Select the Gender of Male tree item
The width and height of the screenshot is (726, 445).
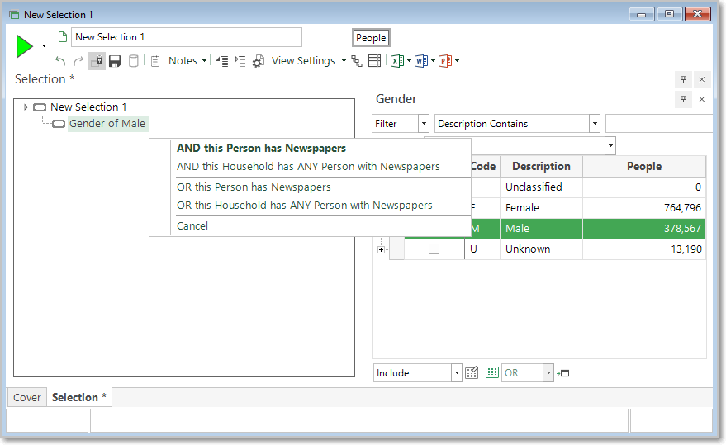pyautogui.click(x=107, y=124)
